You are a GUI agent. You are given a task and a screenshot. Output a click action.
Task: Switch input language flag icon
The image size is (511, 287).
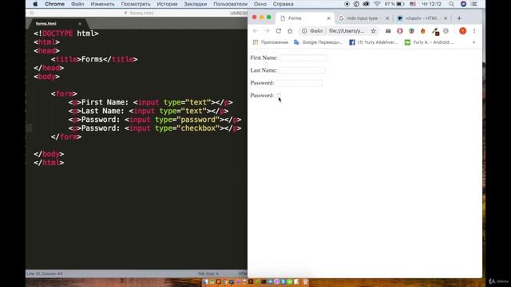tap(413, 4)
